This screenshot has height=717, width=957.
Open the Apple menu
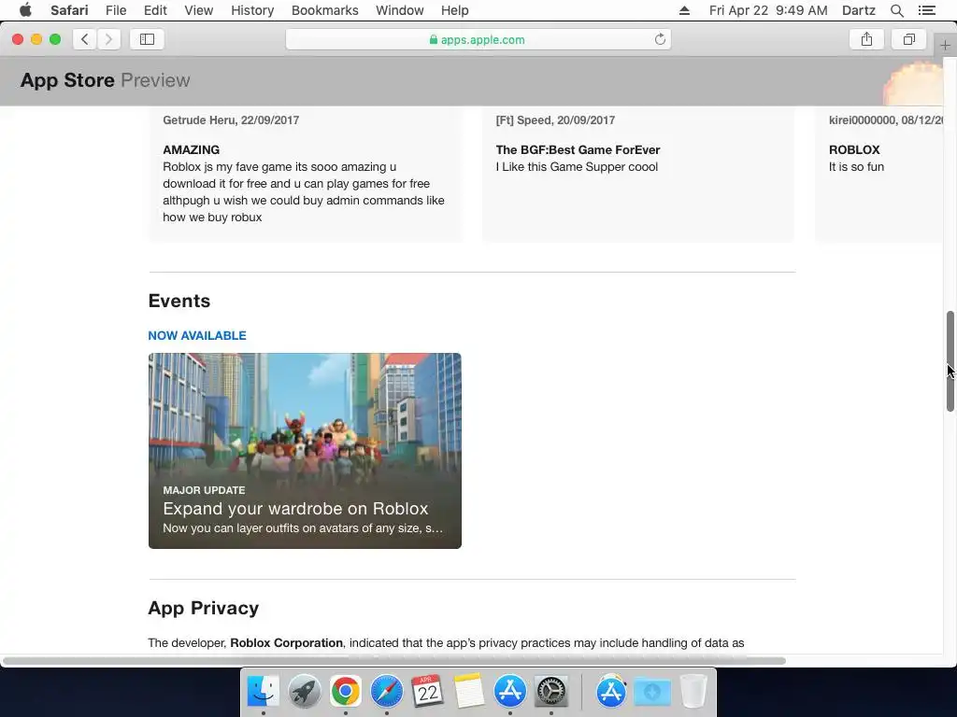pyautogui.click(x=25, y=10)
